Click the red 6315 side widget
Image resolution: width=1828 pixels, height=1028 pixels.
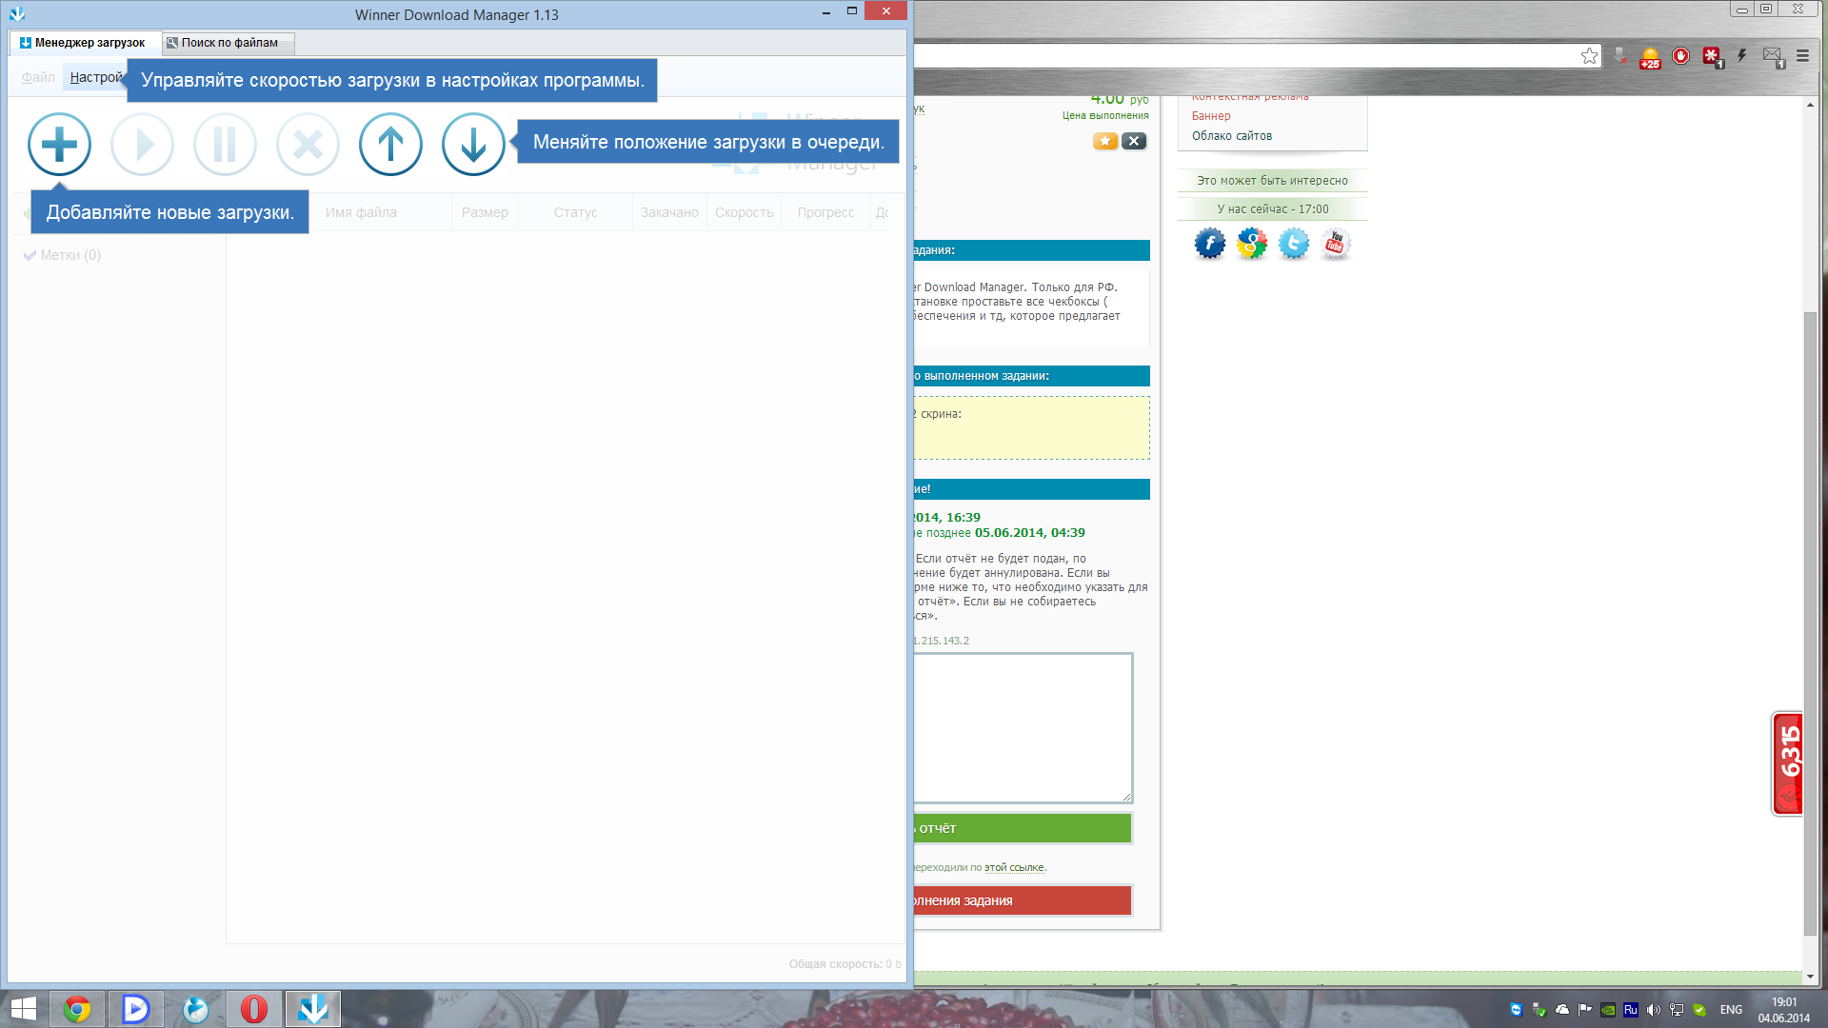(x=1788, y=764)
